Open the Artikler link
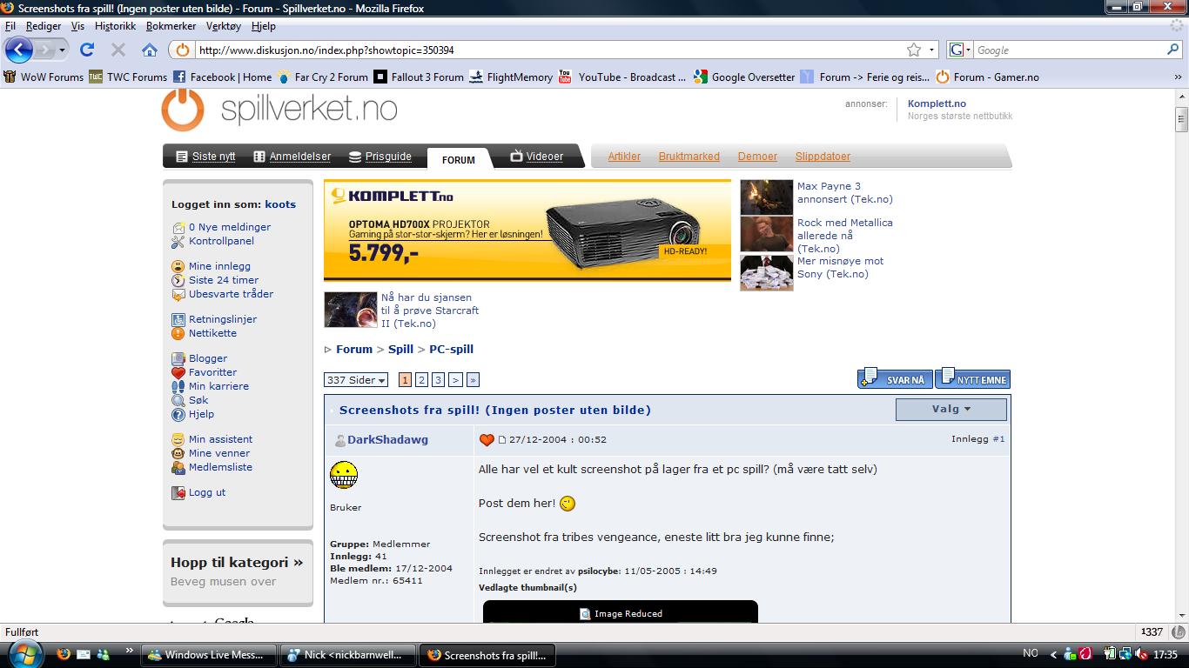1189x668 pixels. [624, 157]
